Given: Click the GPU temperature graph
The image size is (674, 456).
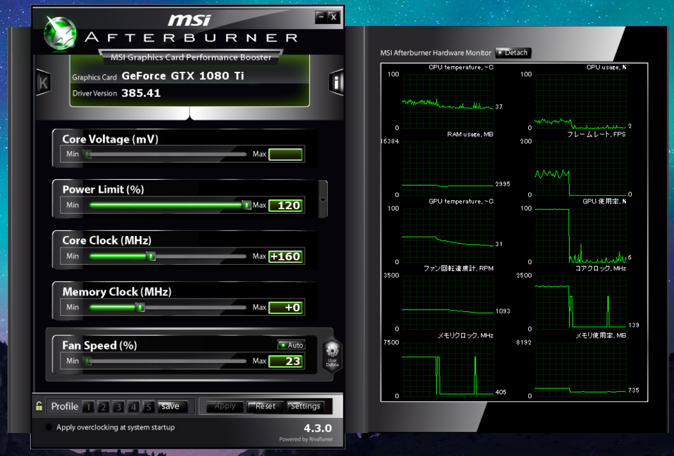Looking at the screenshot, I should (448, 235).
